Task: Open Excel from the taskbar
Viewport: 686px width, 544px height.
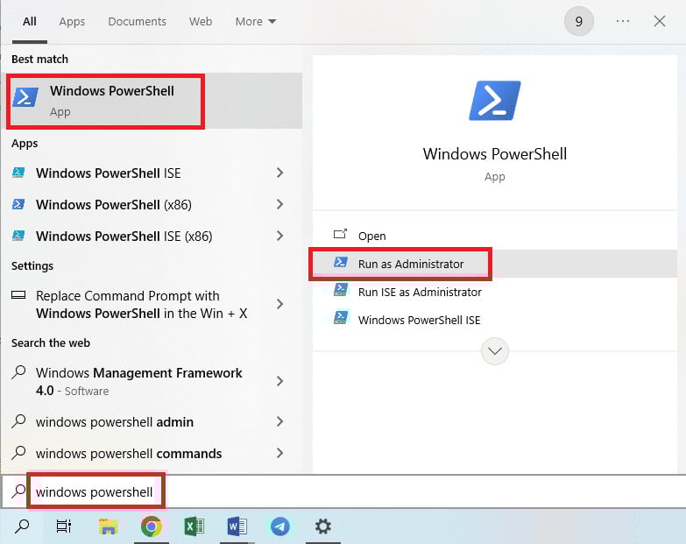Action: coord(194,526)
